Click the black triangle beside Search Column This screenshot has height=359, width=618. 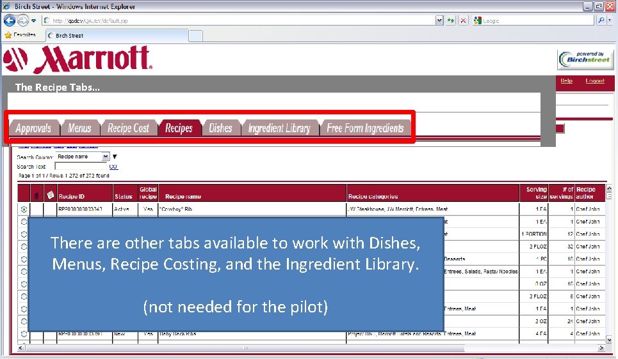[115, 157]
